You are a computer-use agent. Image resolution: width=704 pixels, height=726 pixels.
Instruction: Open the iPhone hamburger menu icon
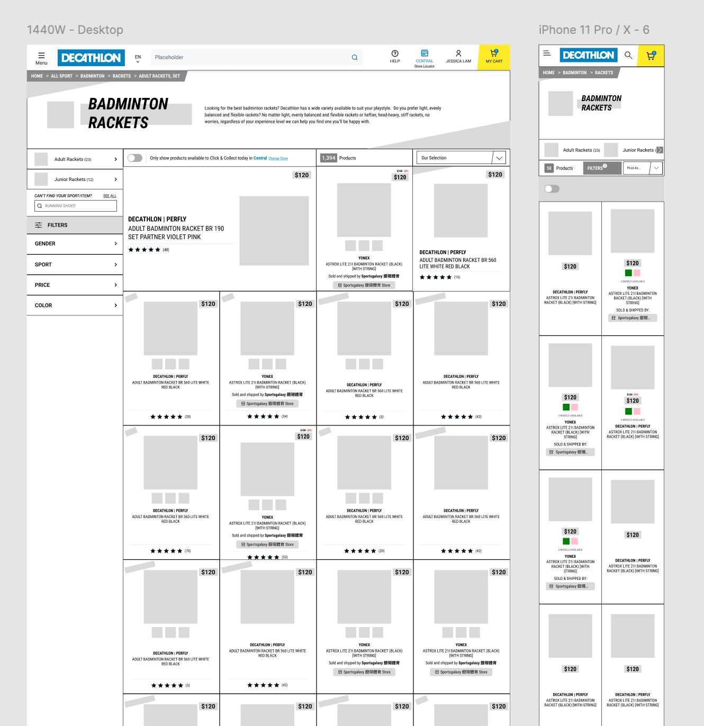[547, 53]
